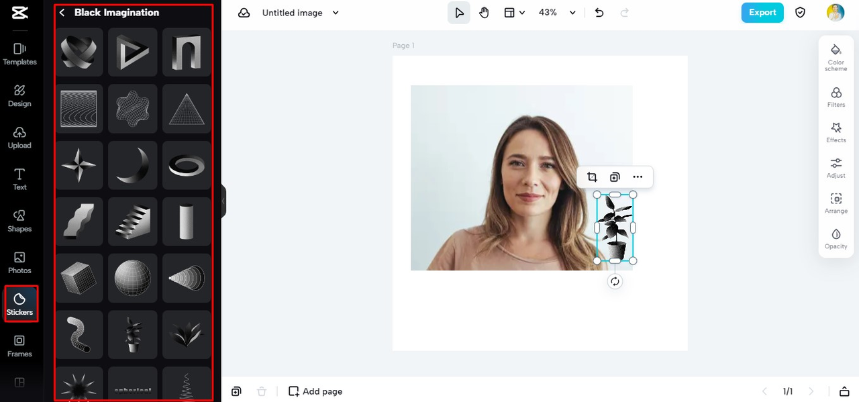Add the wavy wireframe blob sticker
The width and height of the screenshot is (859, 402).
pos(132,109)
